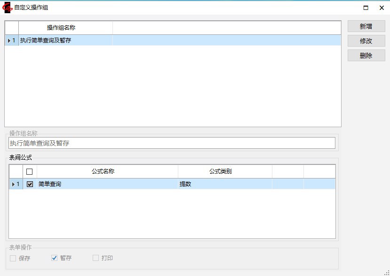Uncheck the 简单查询 formula checkbox
The image size is (390, 276).
coord(30,184)
